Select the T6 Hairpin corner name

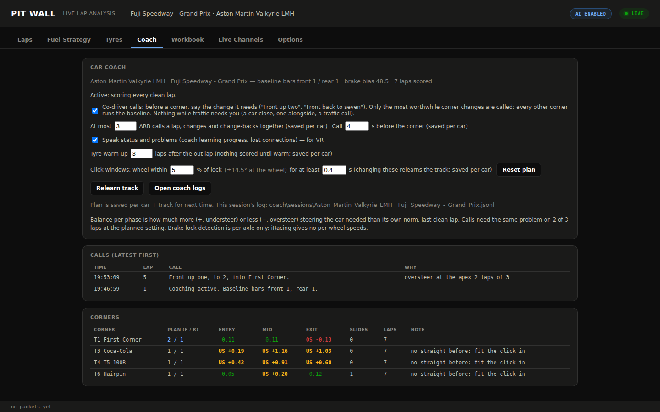(x=110, y=374)
